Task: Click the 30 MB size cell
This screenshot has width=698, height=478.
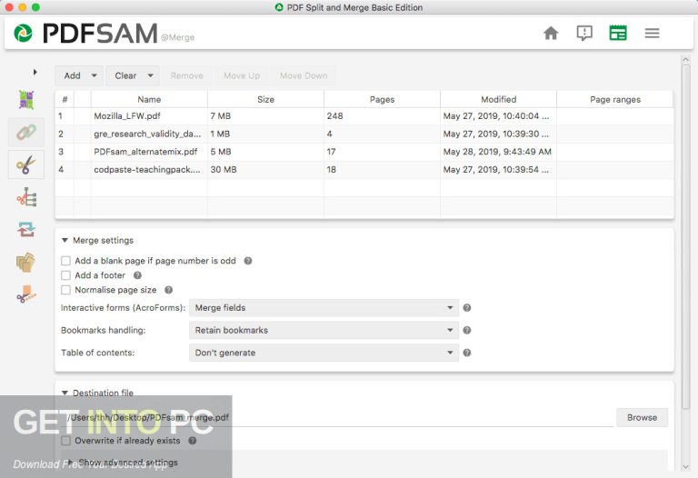Action: [x=265, y=170]
